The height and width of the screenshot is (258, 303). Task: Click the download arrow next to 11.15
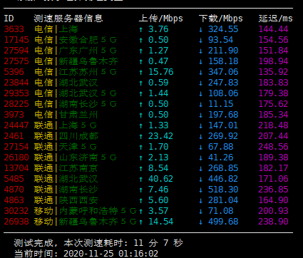tap(201, 104)
